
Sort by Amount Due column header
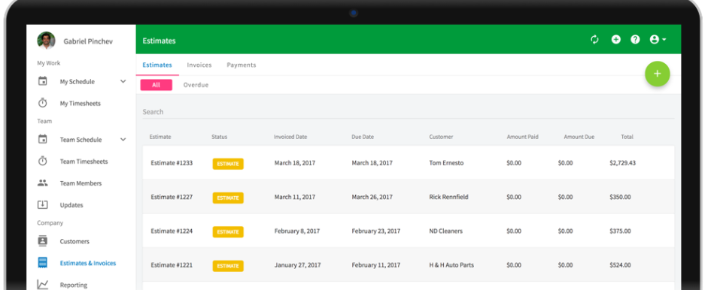tap(579, 137)
